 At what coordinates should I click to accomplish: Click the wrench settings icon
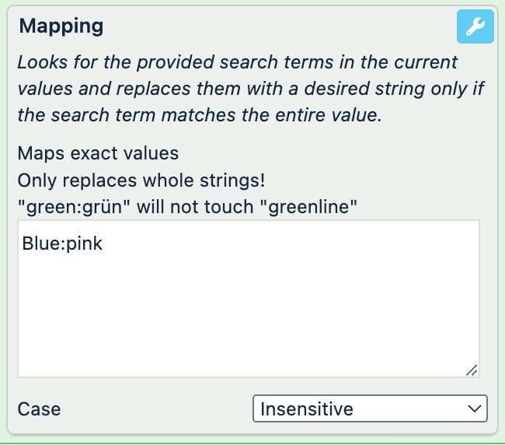475,28
